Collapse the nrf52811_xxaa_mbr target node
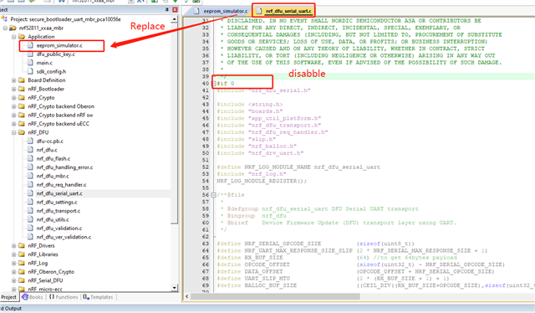This screenshot has height=313, width=535. [x=5, y=28]
